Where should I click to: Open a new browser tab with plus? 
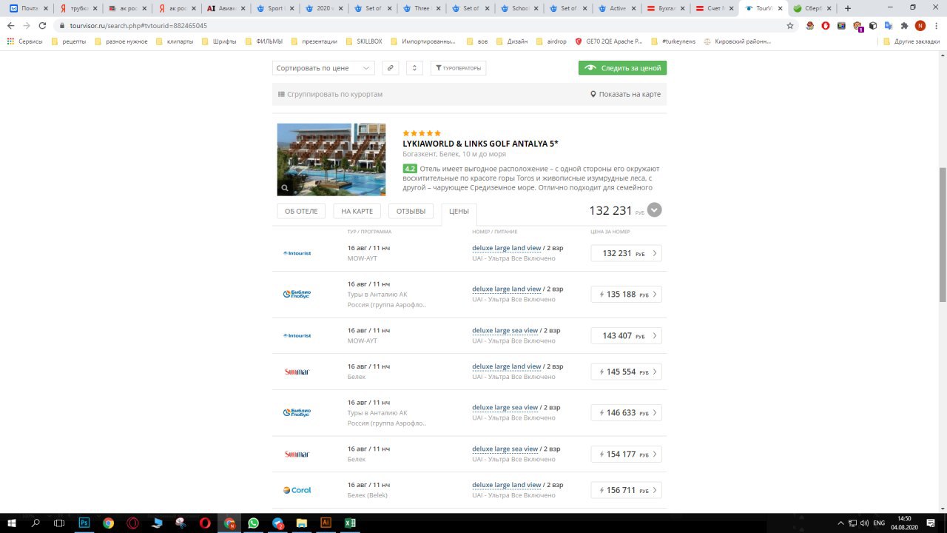coord(848,8)
